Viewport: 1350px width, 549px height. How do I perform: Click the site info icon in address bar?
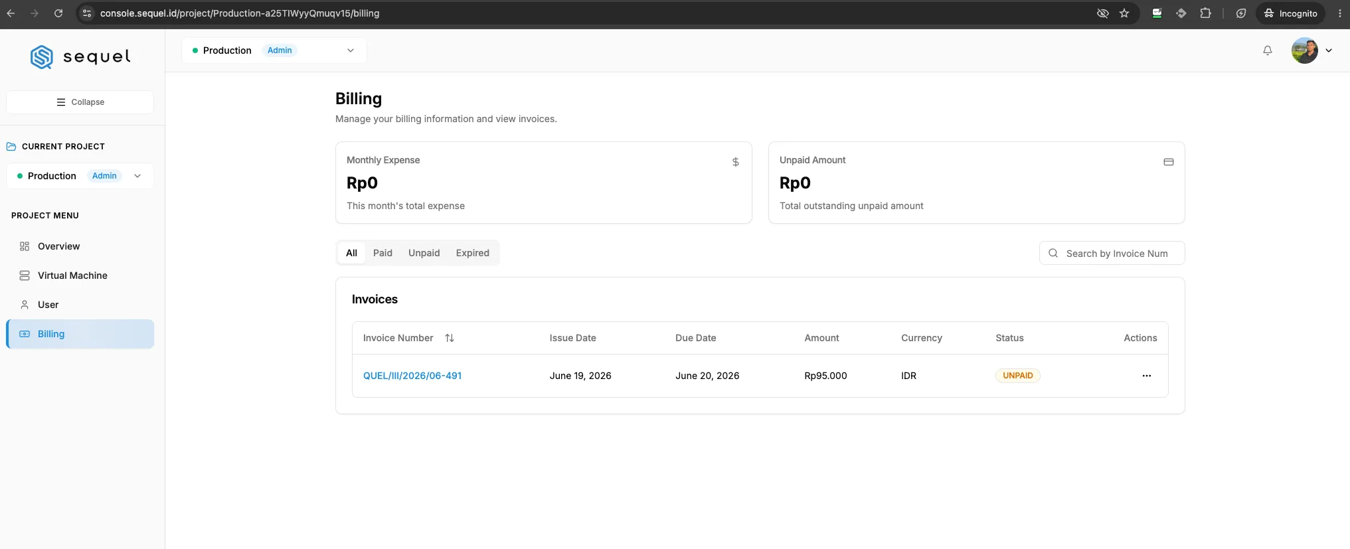(87, 13)
